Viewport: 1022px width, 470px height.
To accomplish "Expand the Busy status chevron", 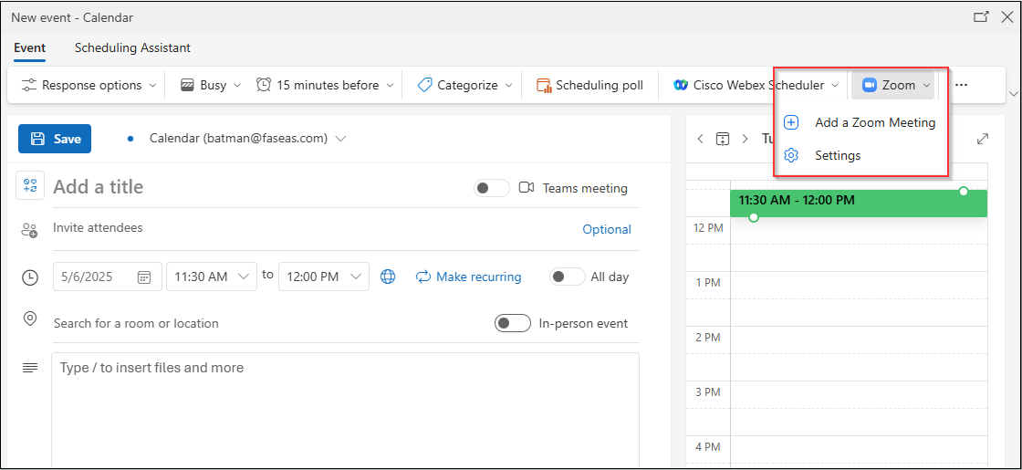I will (x=237, y=86).
